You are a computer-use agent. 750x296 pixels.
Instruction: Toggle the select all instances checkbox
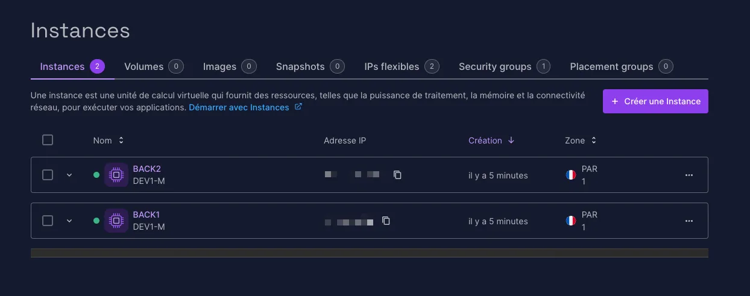point(48,140)
